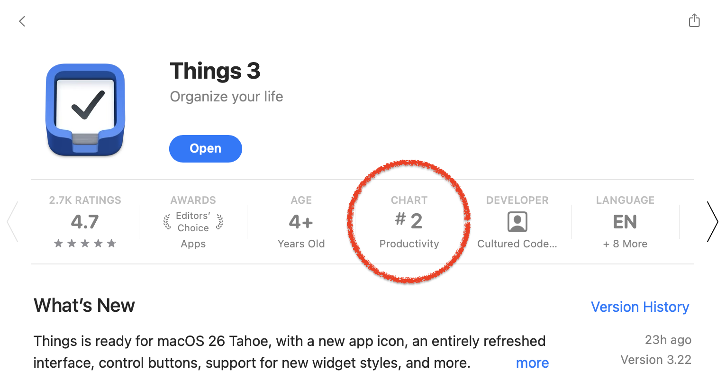Click the back chevron arrow
726x381 pixels.
[x=22, y=21]
